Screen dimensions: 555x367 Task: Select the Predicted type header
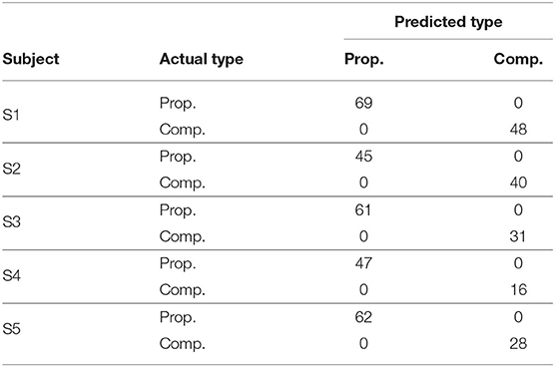(x=448, y=22)
